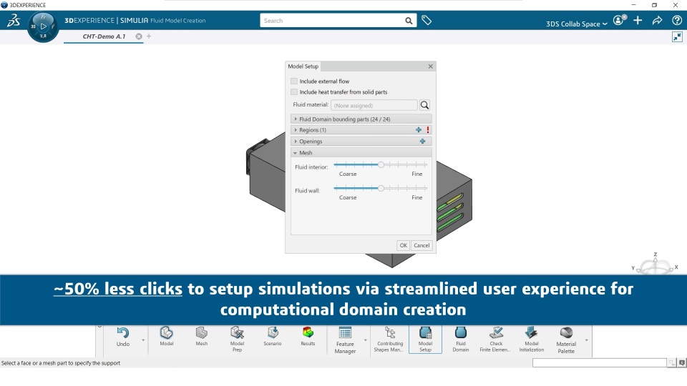Click the red Regions warning exclamation mark

click(428, 130)
